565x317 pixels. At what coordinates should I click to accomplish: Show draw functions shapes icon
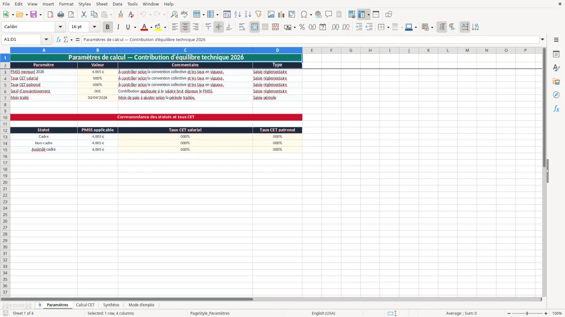[389, 15]
